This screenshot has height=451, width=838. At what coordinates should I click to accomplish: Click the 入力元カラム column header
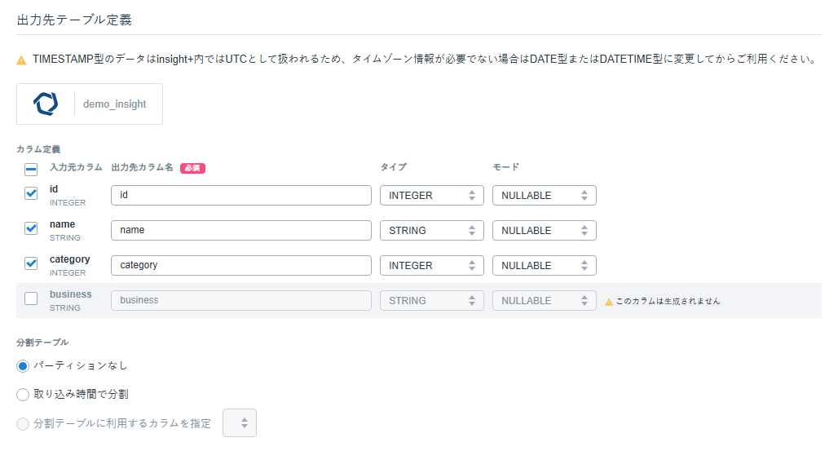[x=76, y=167]
